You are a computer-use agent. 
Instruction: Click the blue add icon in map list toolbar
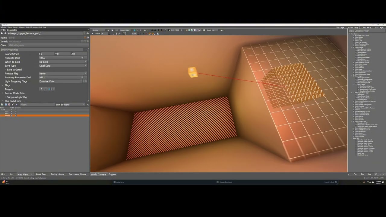click(x=6, y=105)
